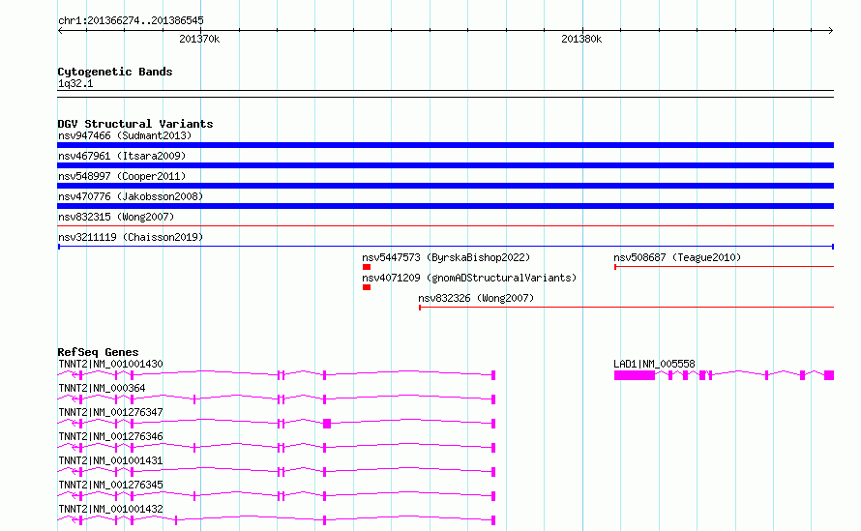
Task: Click the 1q32.1 band label
Action: click(75, 83)
